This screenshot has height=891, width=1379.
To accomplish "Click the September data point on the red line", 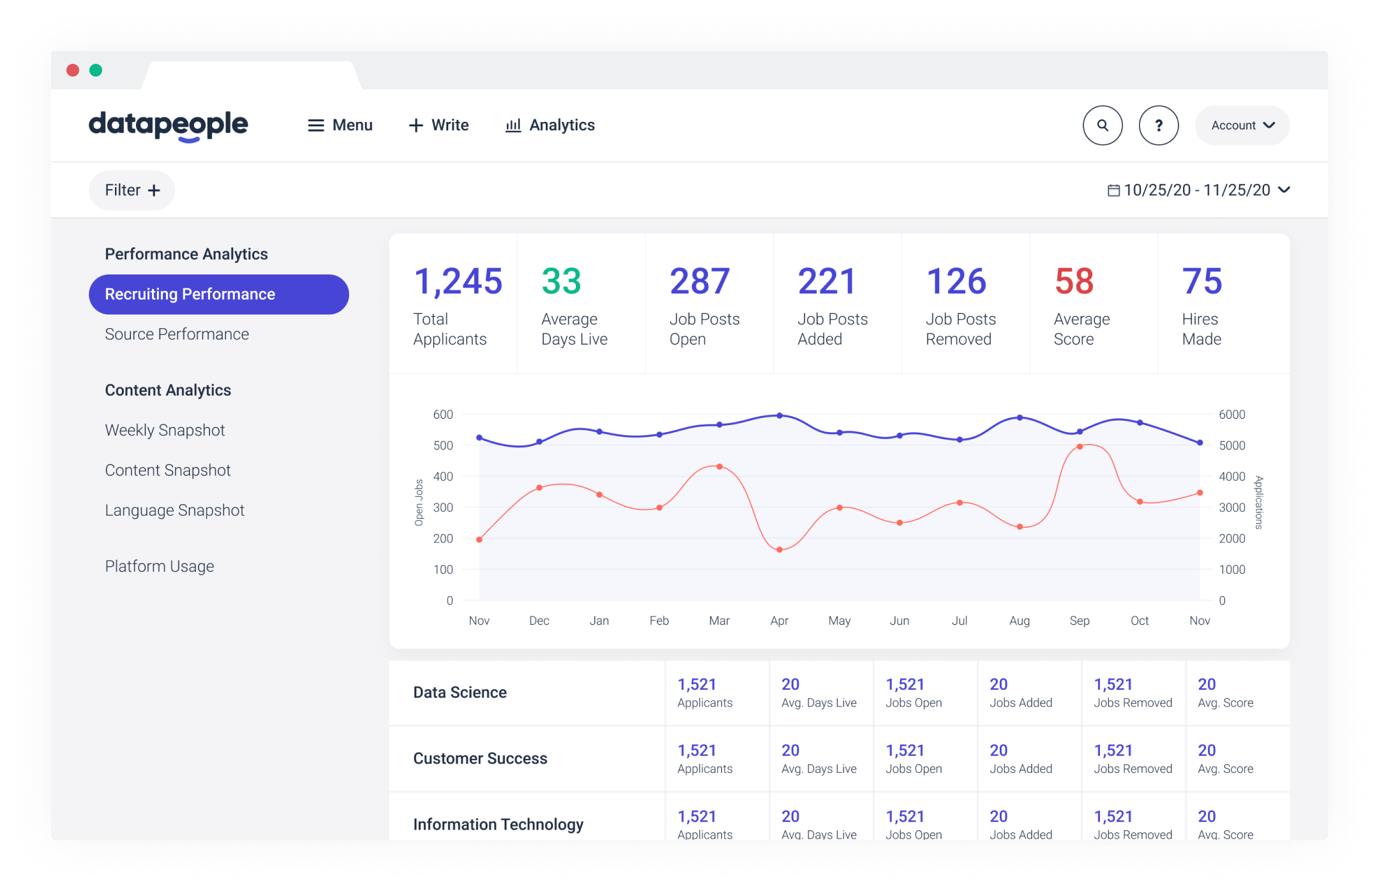I will (x=1080, y=447).
